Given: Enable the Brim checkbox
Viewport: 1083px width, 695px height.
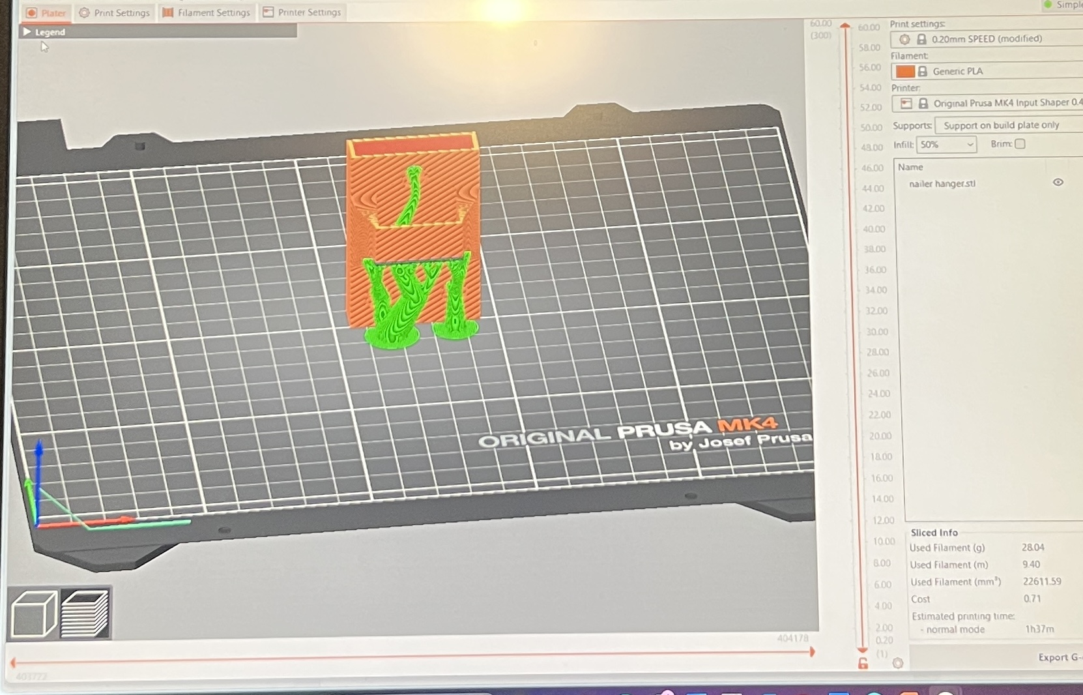Looking at the screenshot, I should [x=1020, y=144].
